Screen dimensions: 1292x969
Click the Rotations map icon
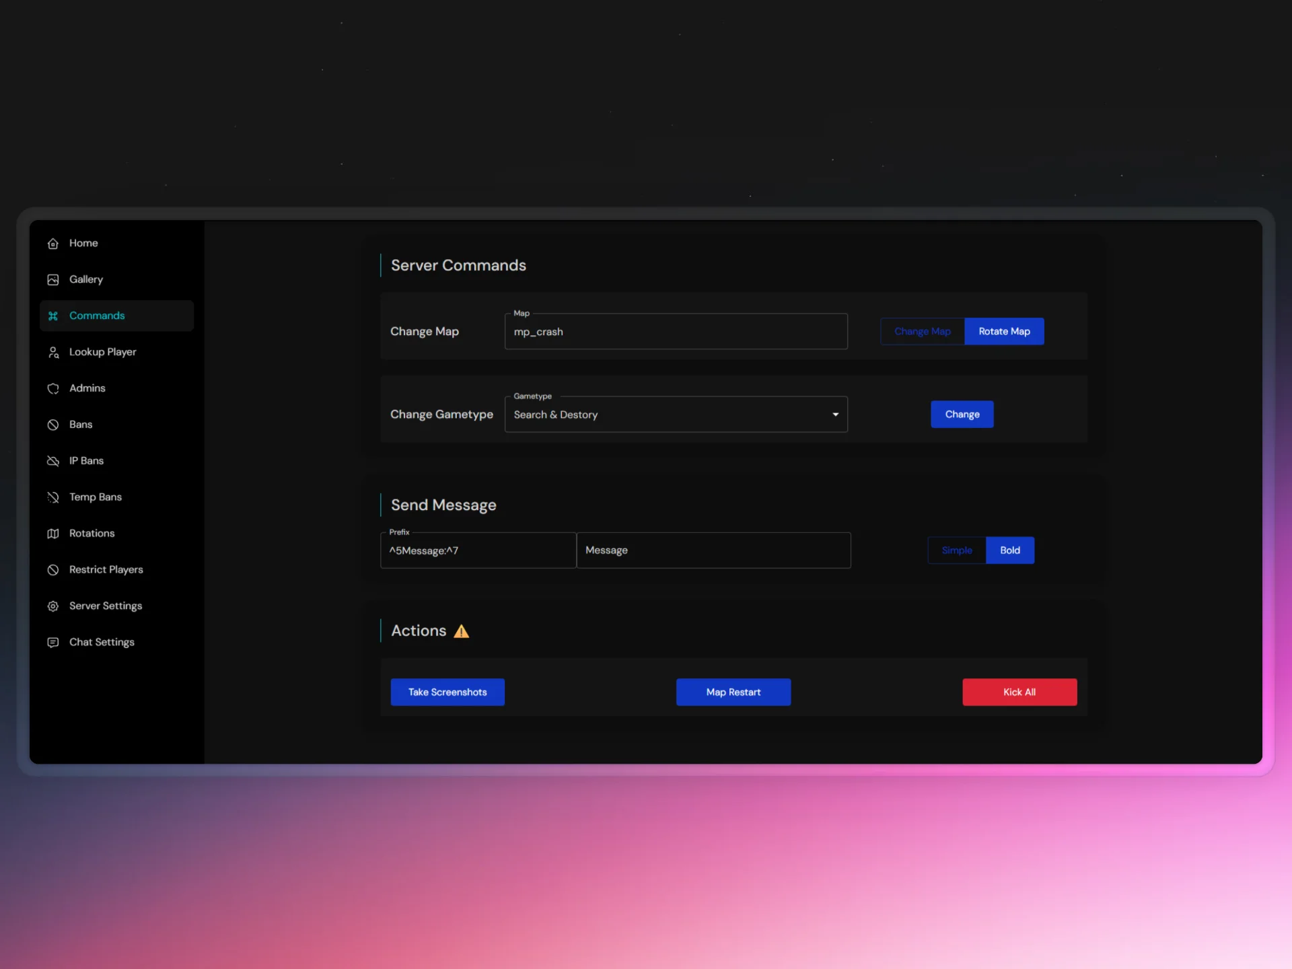tap(53, 534)
